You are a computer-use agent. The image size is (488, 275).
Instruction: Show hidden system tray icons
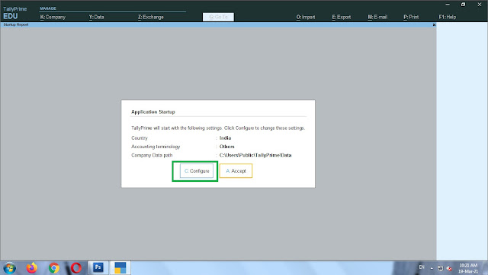pyautogui.click(x=432, y=268)
